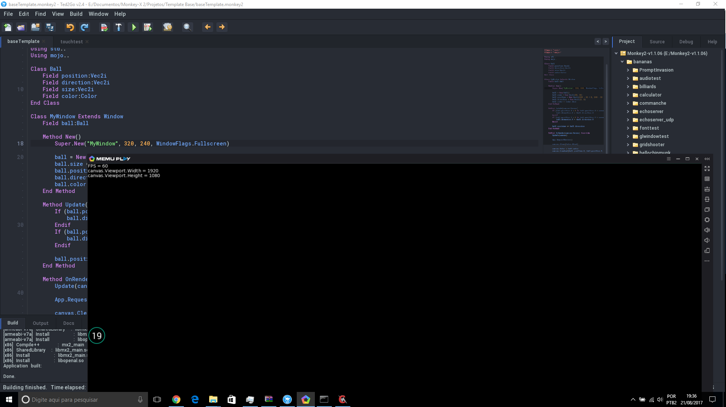Open MEmu hamburger menu
This screenshot has width=726, height=407.
pyautogui.click(x=669, y=159)
